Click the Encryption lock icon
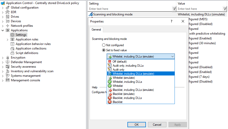 8,58
